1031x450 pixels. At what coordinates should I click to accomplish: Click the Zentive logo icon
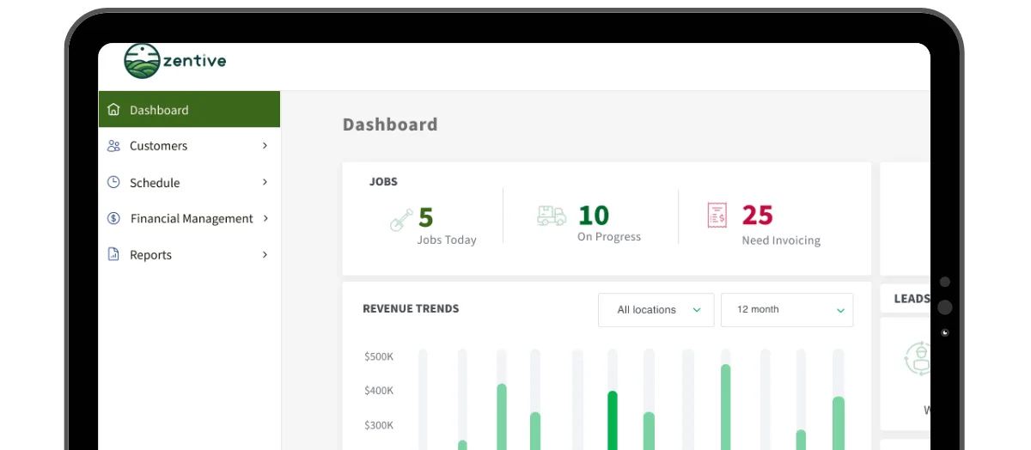pyautogui.click(x=142, y=61)
